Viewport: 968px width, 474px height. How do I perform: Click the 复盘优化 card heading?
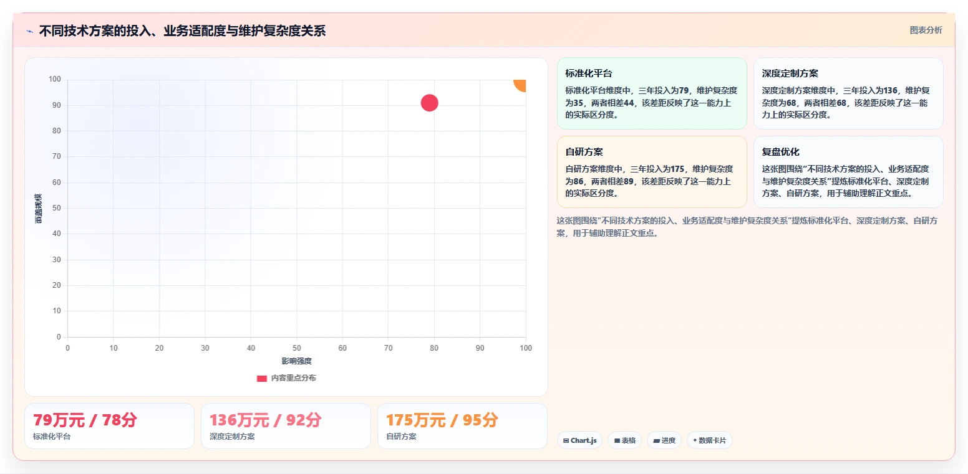(x=780, y=152)
